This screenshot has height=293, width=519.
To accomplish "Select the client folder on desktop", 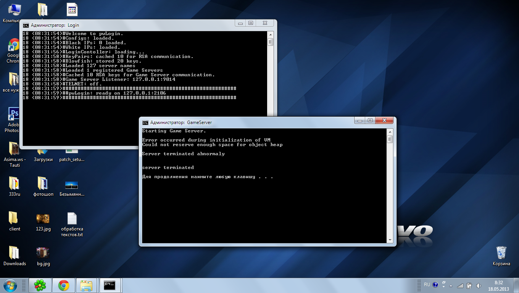I will tap(14, 219).
